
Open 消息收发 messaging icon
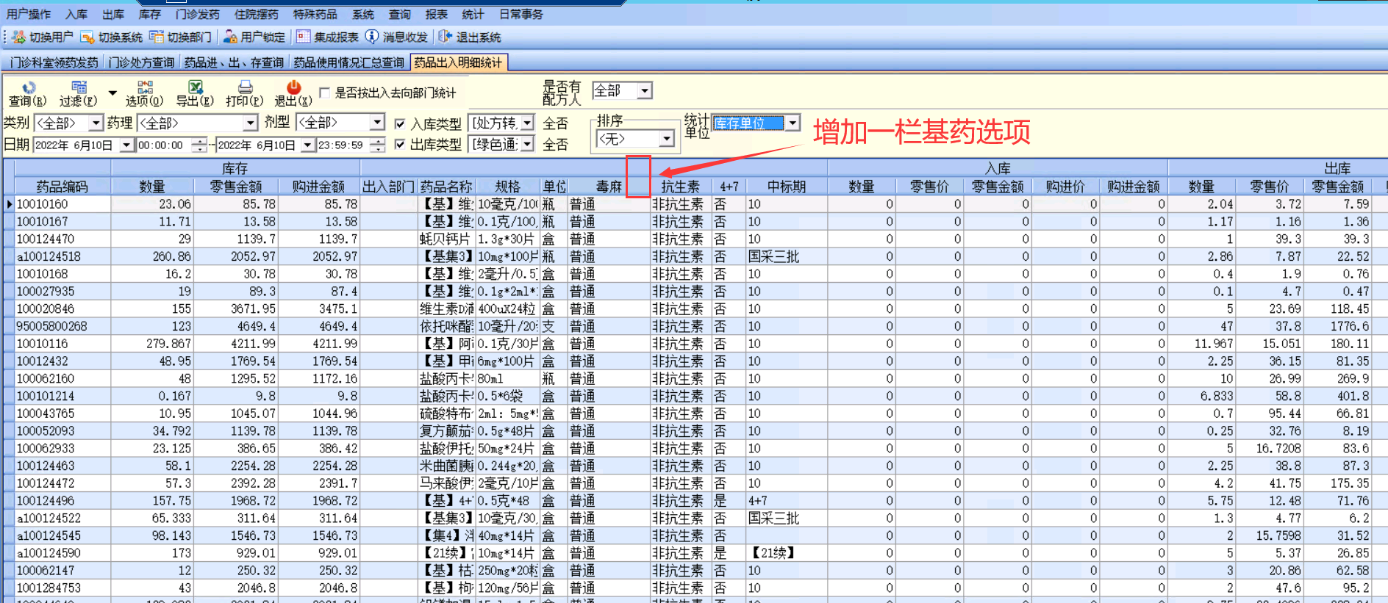point(372,37)
